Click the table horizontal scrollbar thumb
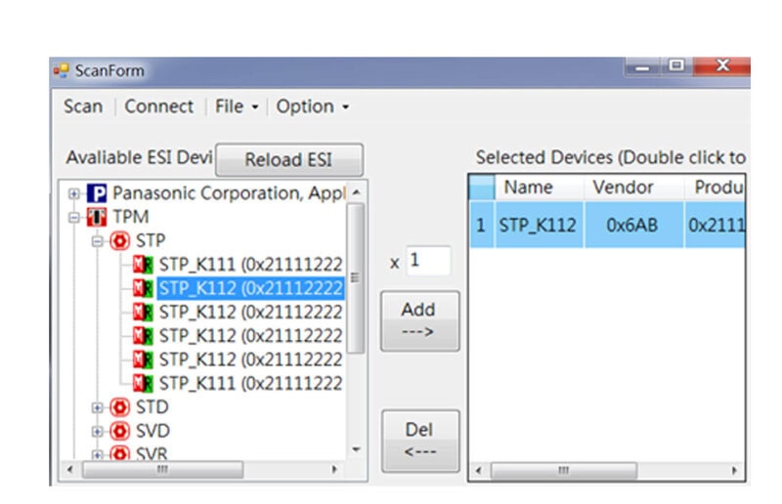782x504 pixels. [x=564, y=471]
